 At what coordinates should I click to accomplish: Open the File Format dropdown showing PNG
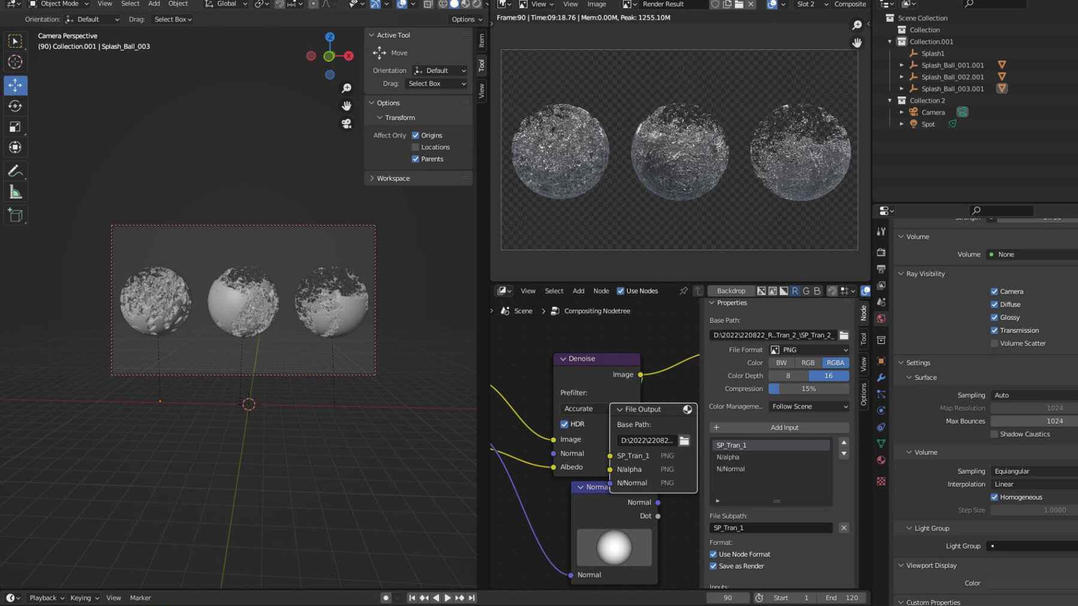tap(808, 349)
